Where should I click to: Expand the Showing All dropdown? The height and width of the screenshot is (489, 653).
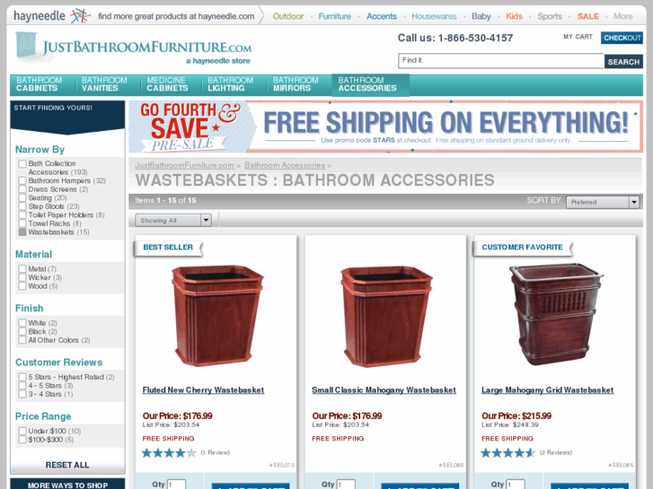click(173, 220)
